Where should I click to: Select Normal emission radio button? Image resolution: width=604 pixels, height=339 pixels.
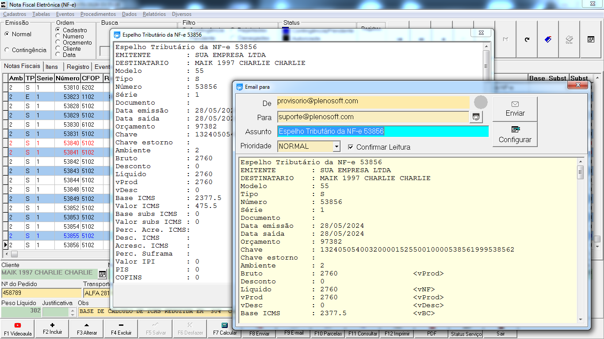point(7,34)
